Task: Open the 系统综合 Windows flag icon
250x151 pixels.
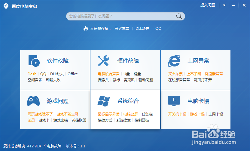Action: (104, 101)
